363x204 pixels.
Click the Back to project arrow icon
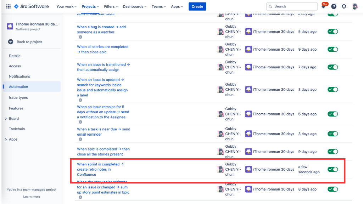(x=11, y=42)
